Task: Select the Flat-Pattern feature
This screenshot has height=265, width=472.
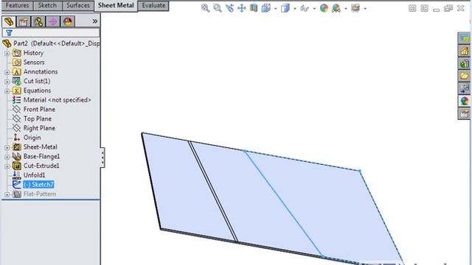Action: pos(40,194)
